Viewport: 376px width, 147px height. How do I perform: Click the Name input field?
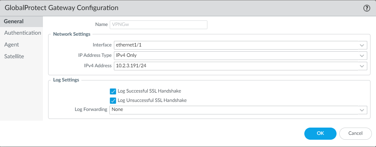[x=158, y=25]
